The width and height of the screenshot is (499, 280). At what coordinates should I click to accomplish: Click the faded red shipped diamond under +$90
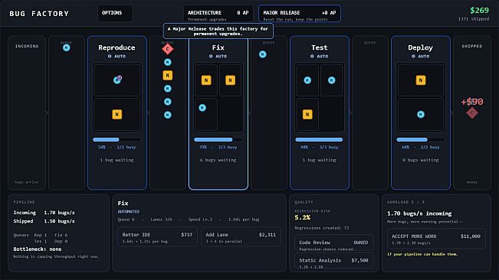(x=472, y=112)
